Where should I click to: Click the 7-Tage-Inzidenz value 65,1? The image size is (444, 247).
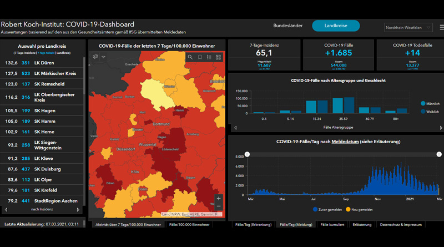point(264,53)
